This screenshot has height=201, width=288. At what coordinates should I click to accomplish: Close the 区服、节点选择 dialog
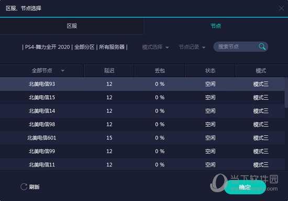281,8
